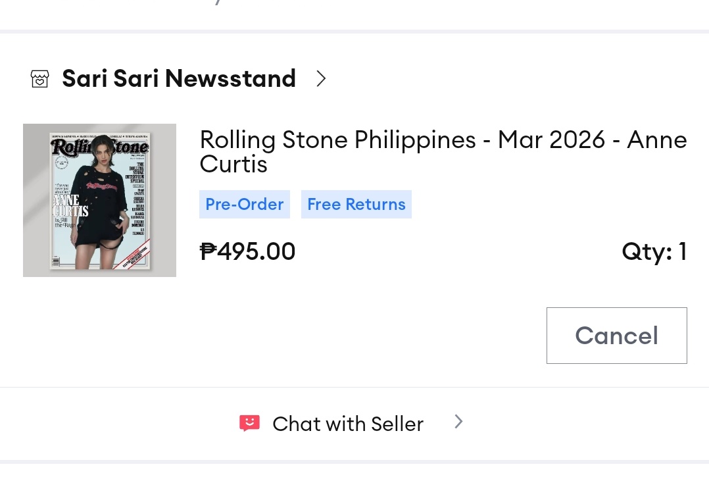This screenshot has width=709, height=481.
Task: Click the red chat bubble icon
Action: 249,423
